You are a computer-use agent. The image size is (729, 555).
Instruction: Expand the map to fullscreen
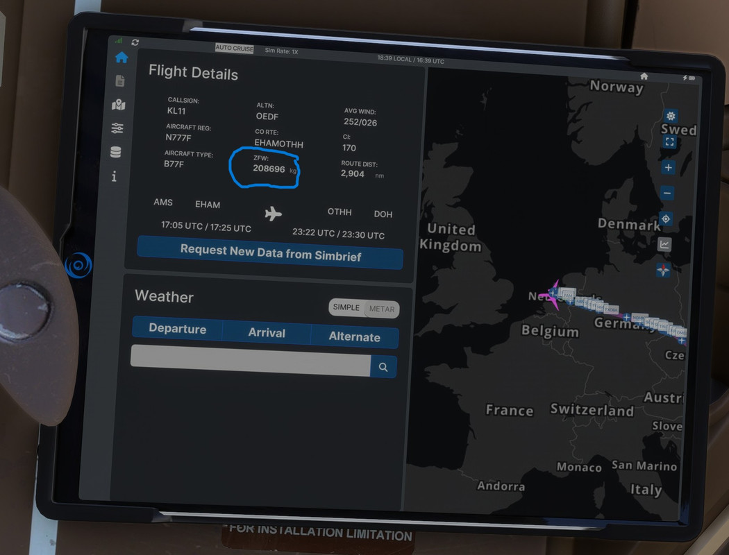(x=669, y=142)
